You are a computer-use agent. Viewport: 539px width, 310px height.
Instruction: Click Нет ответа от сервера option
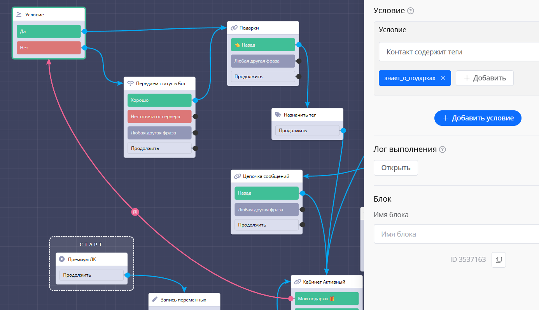tap(159, 116)
